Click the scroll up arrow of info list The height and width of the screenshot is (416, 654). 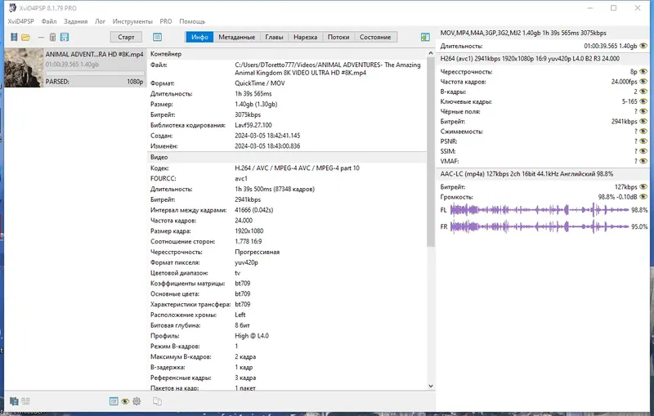(x=431, y=53)
